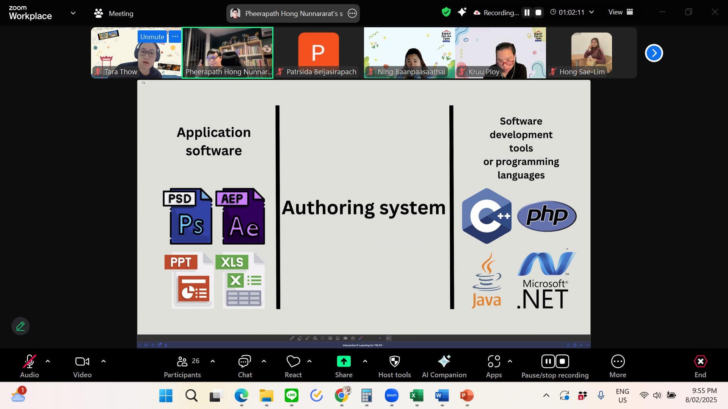Open LINE app from taskbar
This screenshot has height=409, width=728.
pos(291,396)
